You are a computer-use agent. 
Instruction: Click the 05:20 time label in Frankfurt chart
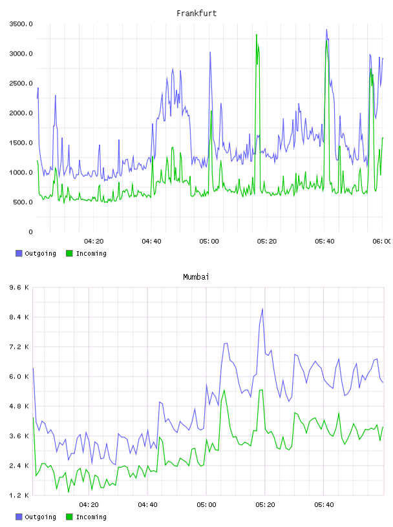[267, 242]
